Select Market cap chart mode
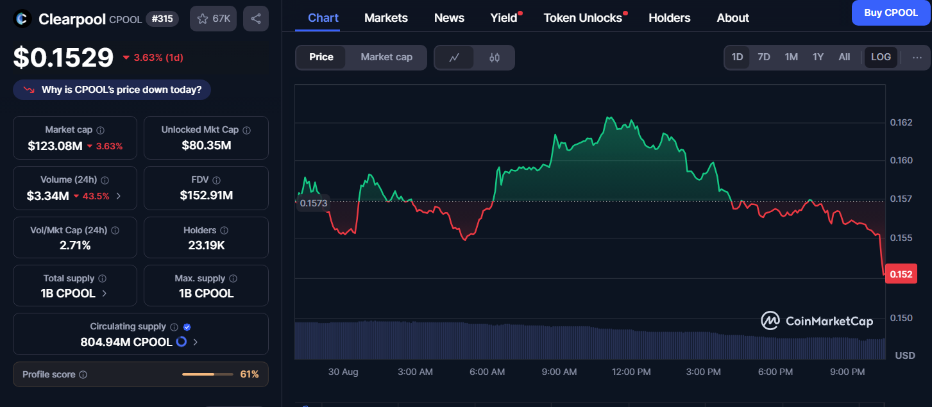This screenshot has width=932, height=407. pos(386,57)
